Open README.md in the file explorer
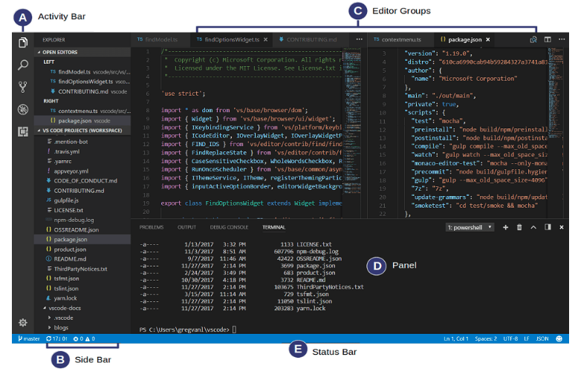The width and height of the screenshot is (578, 380). point(70,259)
